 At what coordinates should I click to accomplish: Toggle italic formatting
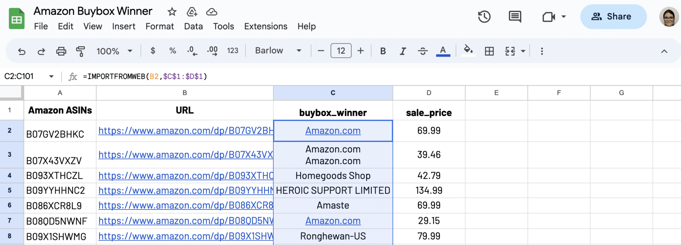point(403,51)
